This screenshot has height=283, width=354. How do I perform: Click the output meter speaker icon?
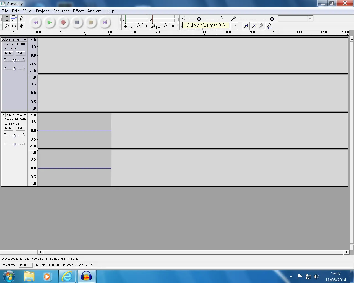pos(126,27)
